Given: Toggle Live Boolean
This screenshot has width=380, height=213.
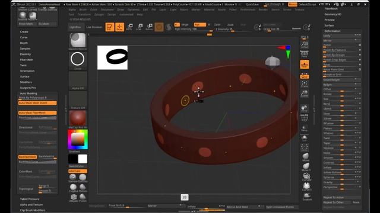Looking at the screenshot, I should pos(94,27).
